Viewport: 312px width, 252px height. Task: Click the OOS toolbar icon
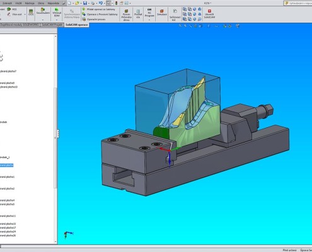click(x=31, y=12)
